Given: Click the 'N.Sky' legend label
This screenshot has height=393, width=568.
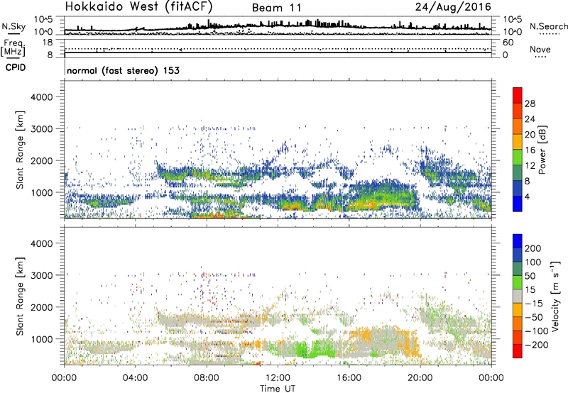Looking at the screenshot, I should pyautogui.click(x=13, y=26).
